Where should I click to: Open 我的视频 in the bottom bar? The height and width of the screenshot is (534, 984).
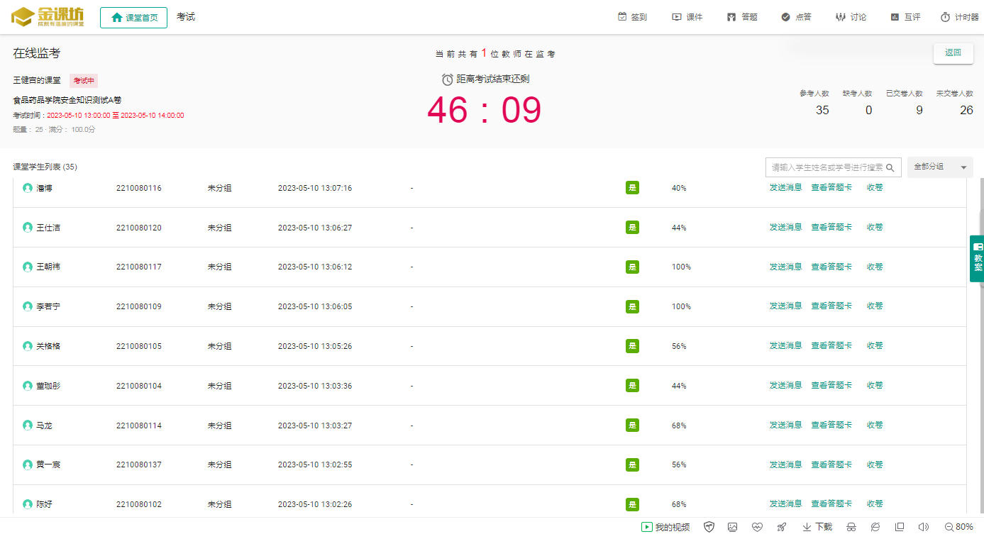pyautogui.click(x=665, y=527)
